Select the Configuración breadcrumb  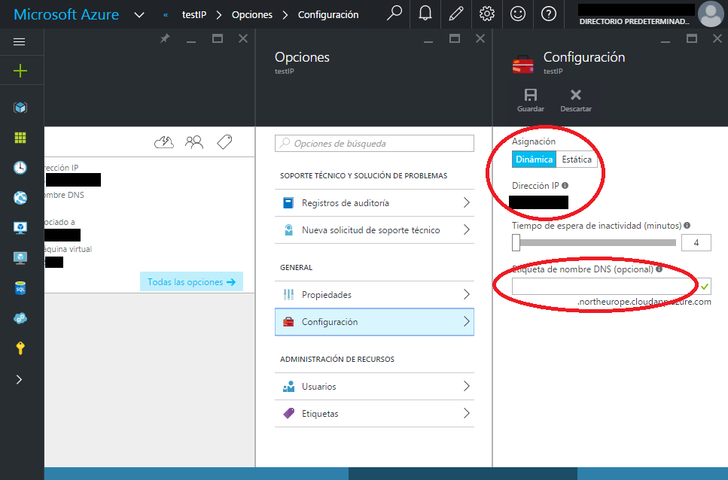pos(328,15)
